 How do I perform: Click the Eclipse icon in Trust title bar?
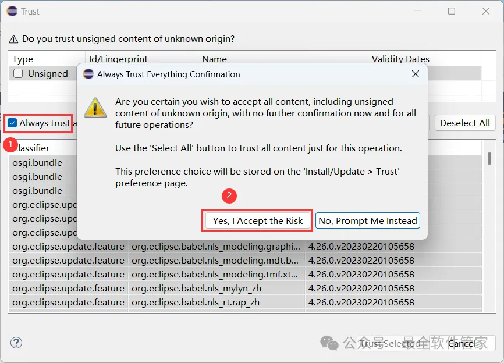[12, 11]
